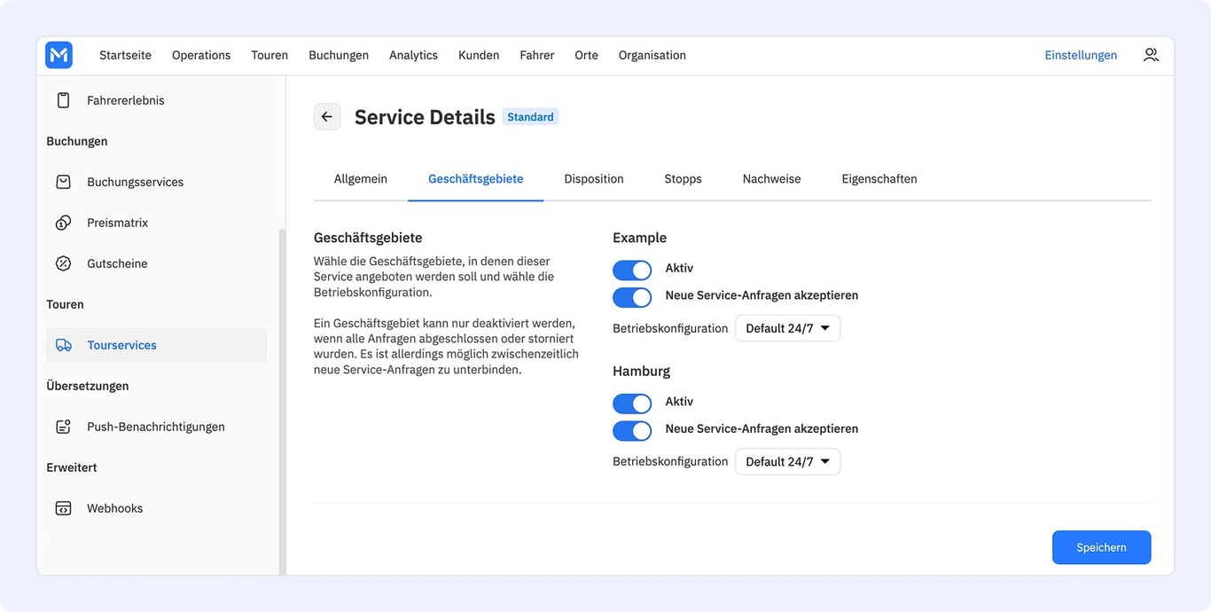Open Touren in top navigation
Image resolution: width=1211 pixels, height=612 pixels.
[x=270, y=55]
